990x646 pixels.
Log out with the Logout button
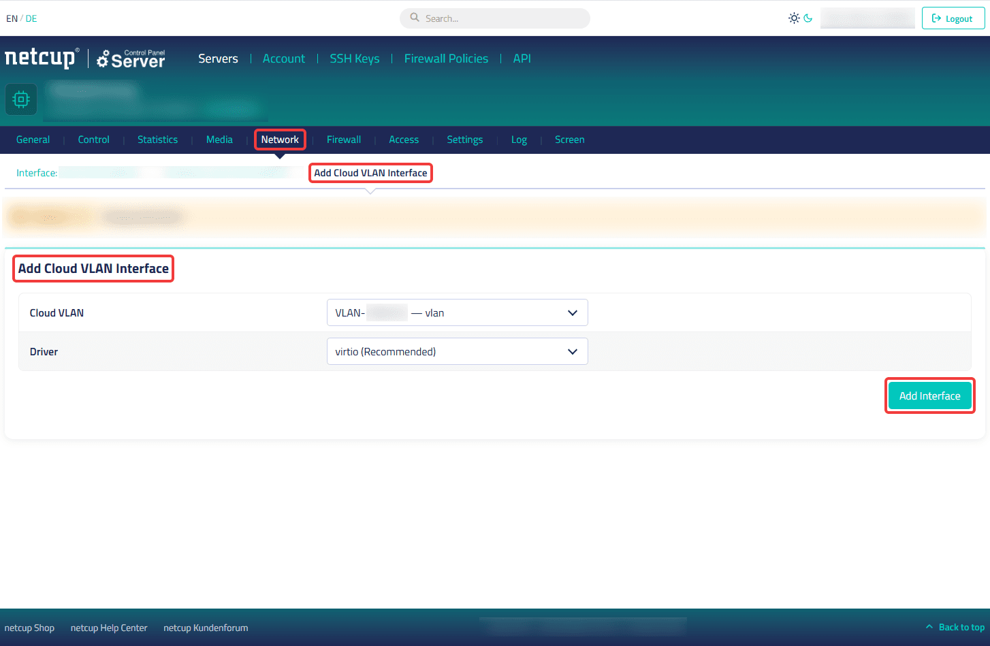point(953,18)
